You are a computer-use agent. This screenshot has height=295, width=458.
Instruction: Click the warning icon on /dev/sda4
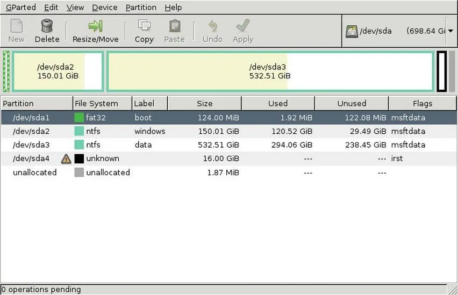coord(66,159)
